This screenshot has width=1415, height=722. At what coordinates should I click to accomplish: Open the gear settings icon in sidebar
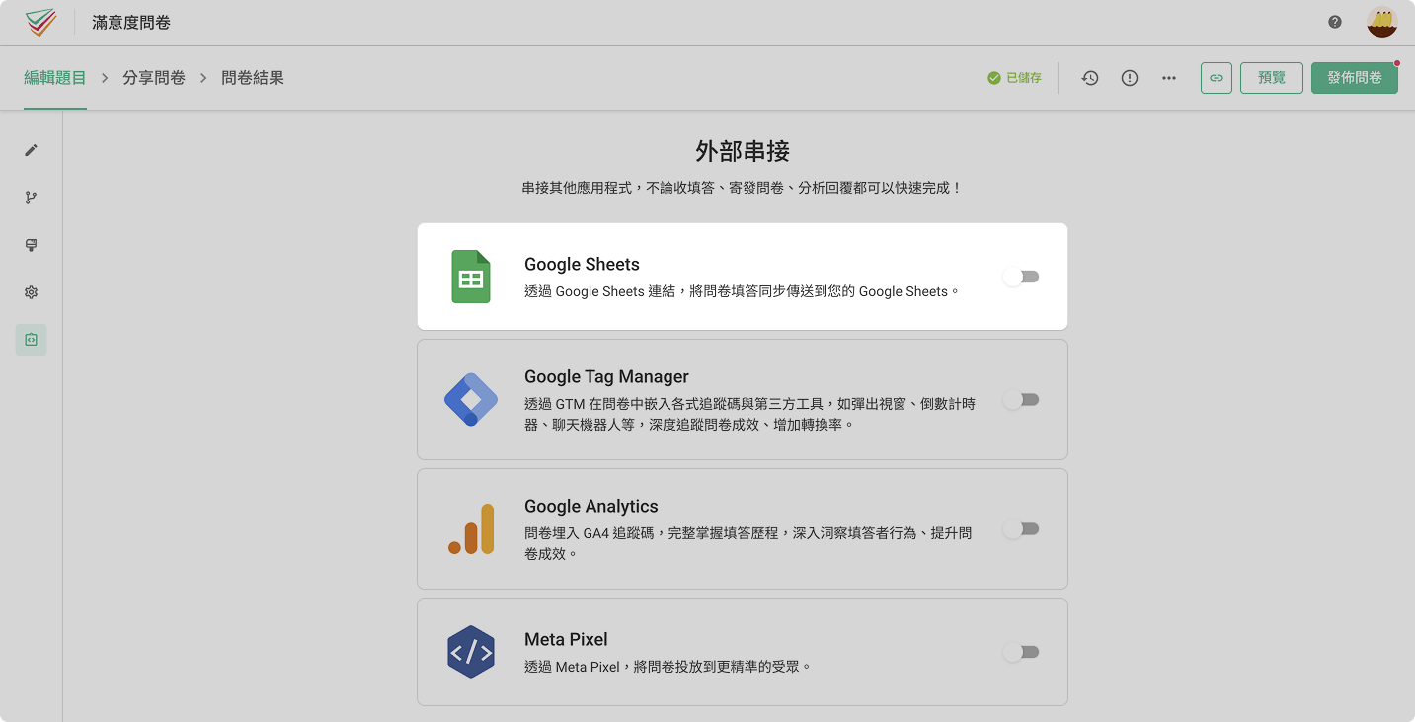tap(32, 292)
